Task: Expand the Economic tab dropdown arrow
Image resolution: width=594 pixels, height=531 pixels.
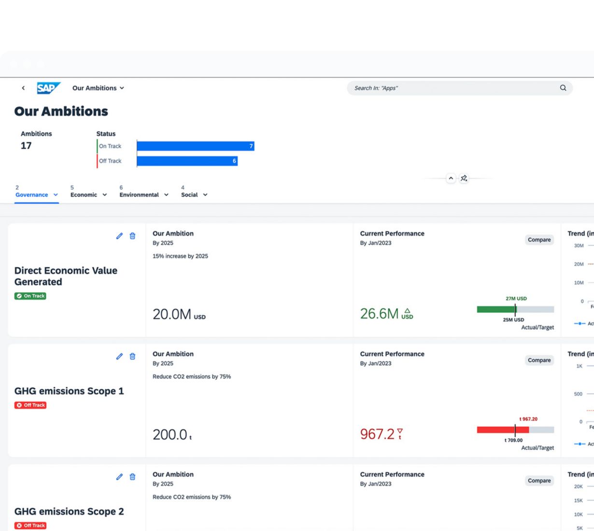Action: (x=104, y=195)
